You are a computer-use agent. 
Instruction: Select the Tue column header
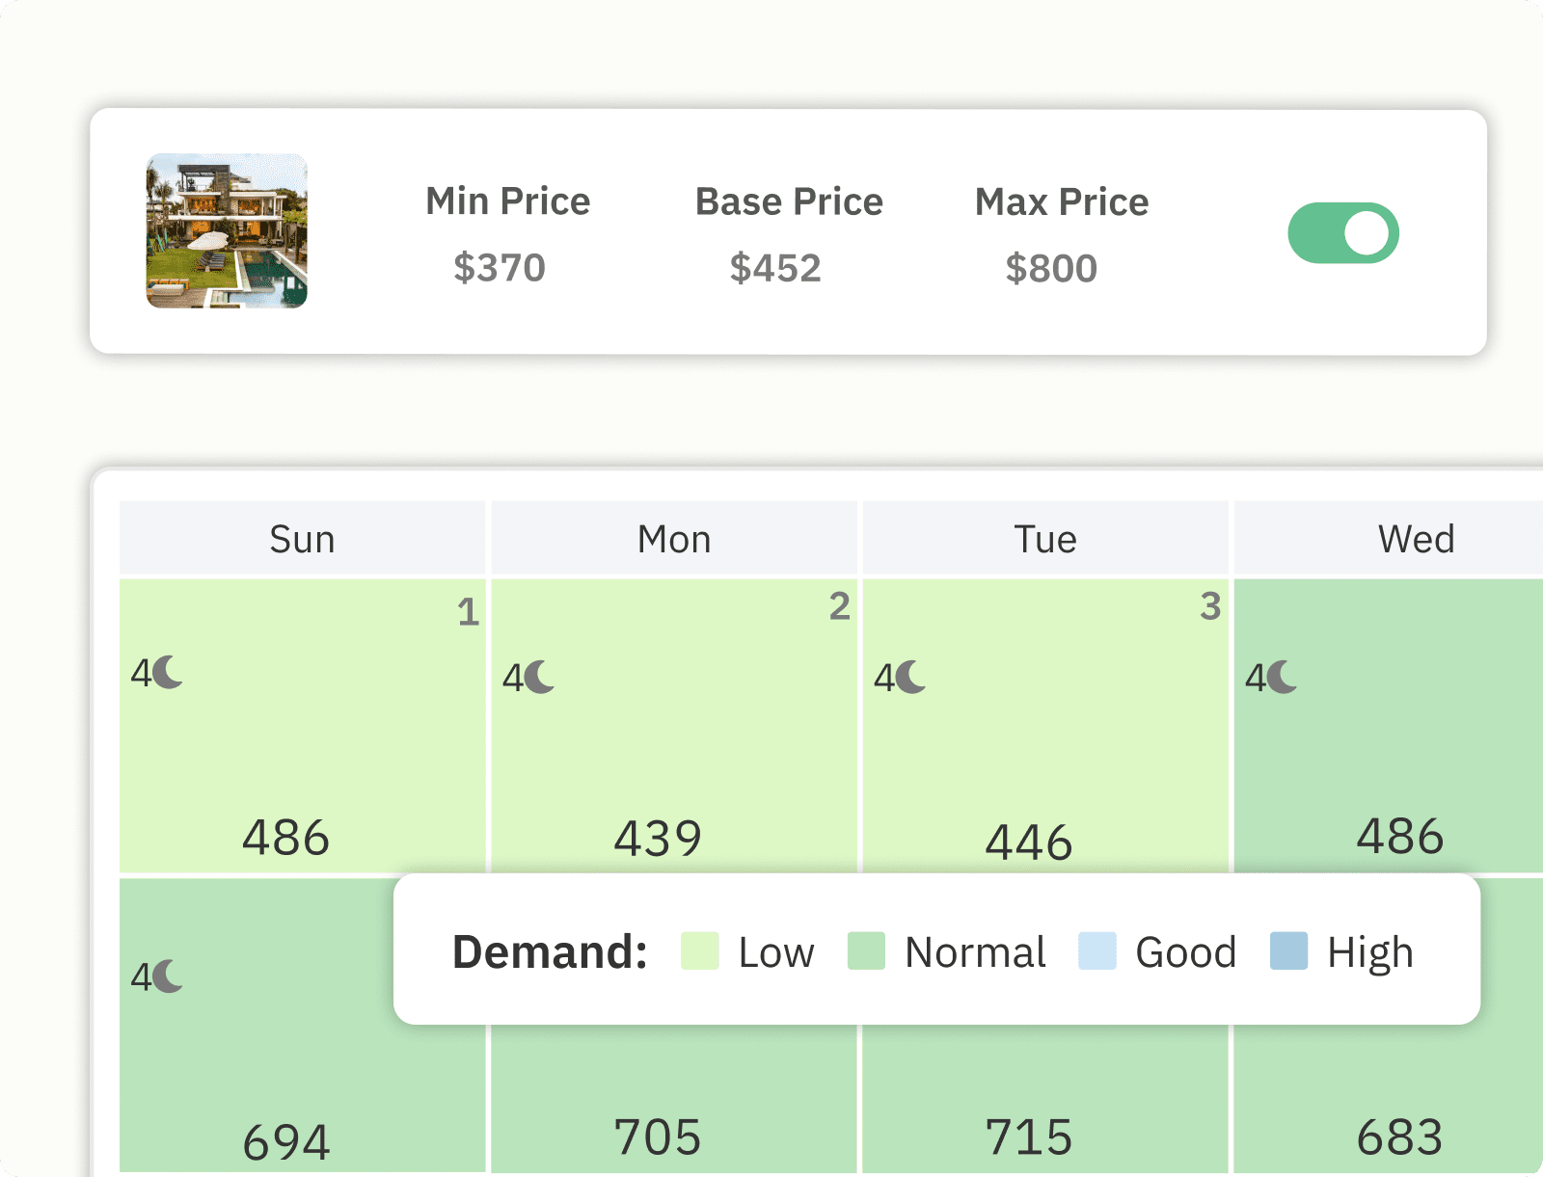coord(1045,540)
